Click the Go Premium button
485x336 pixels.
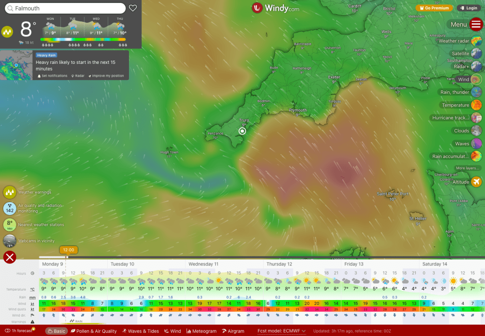pos(433,8)
